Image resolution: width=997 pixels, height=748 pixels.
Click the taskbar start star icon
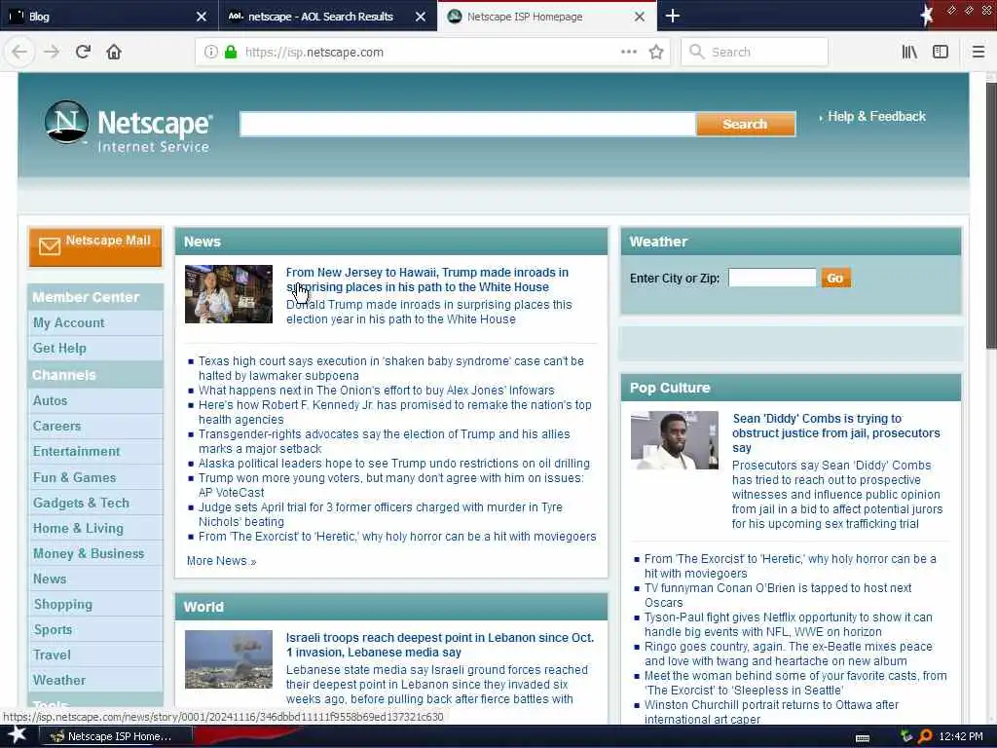click(17, 735)
